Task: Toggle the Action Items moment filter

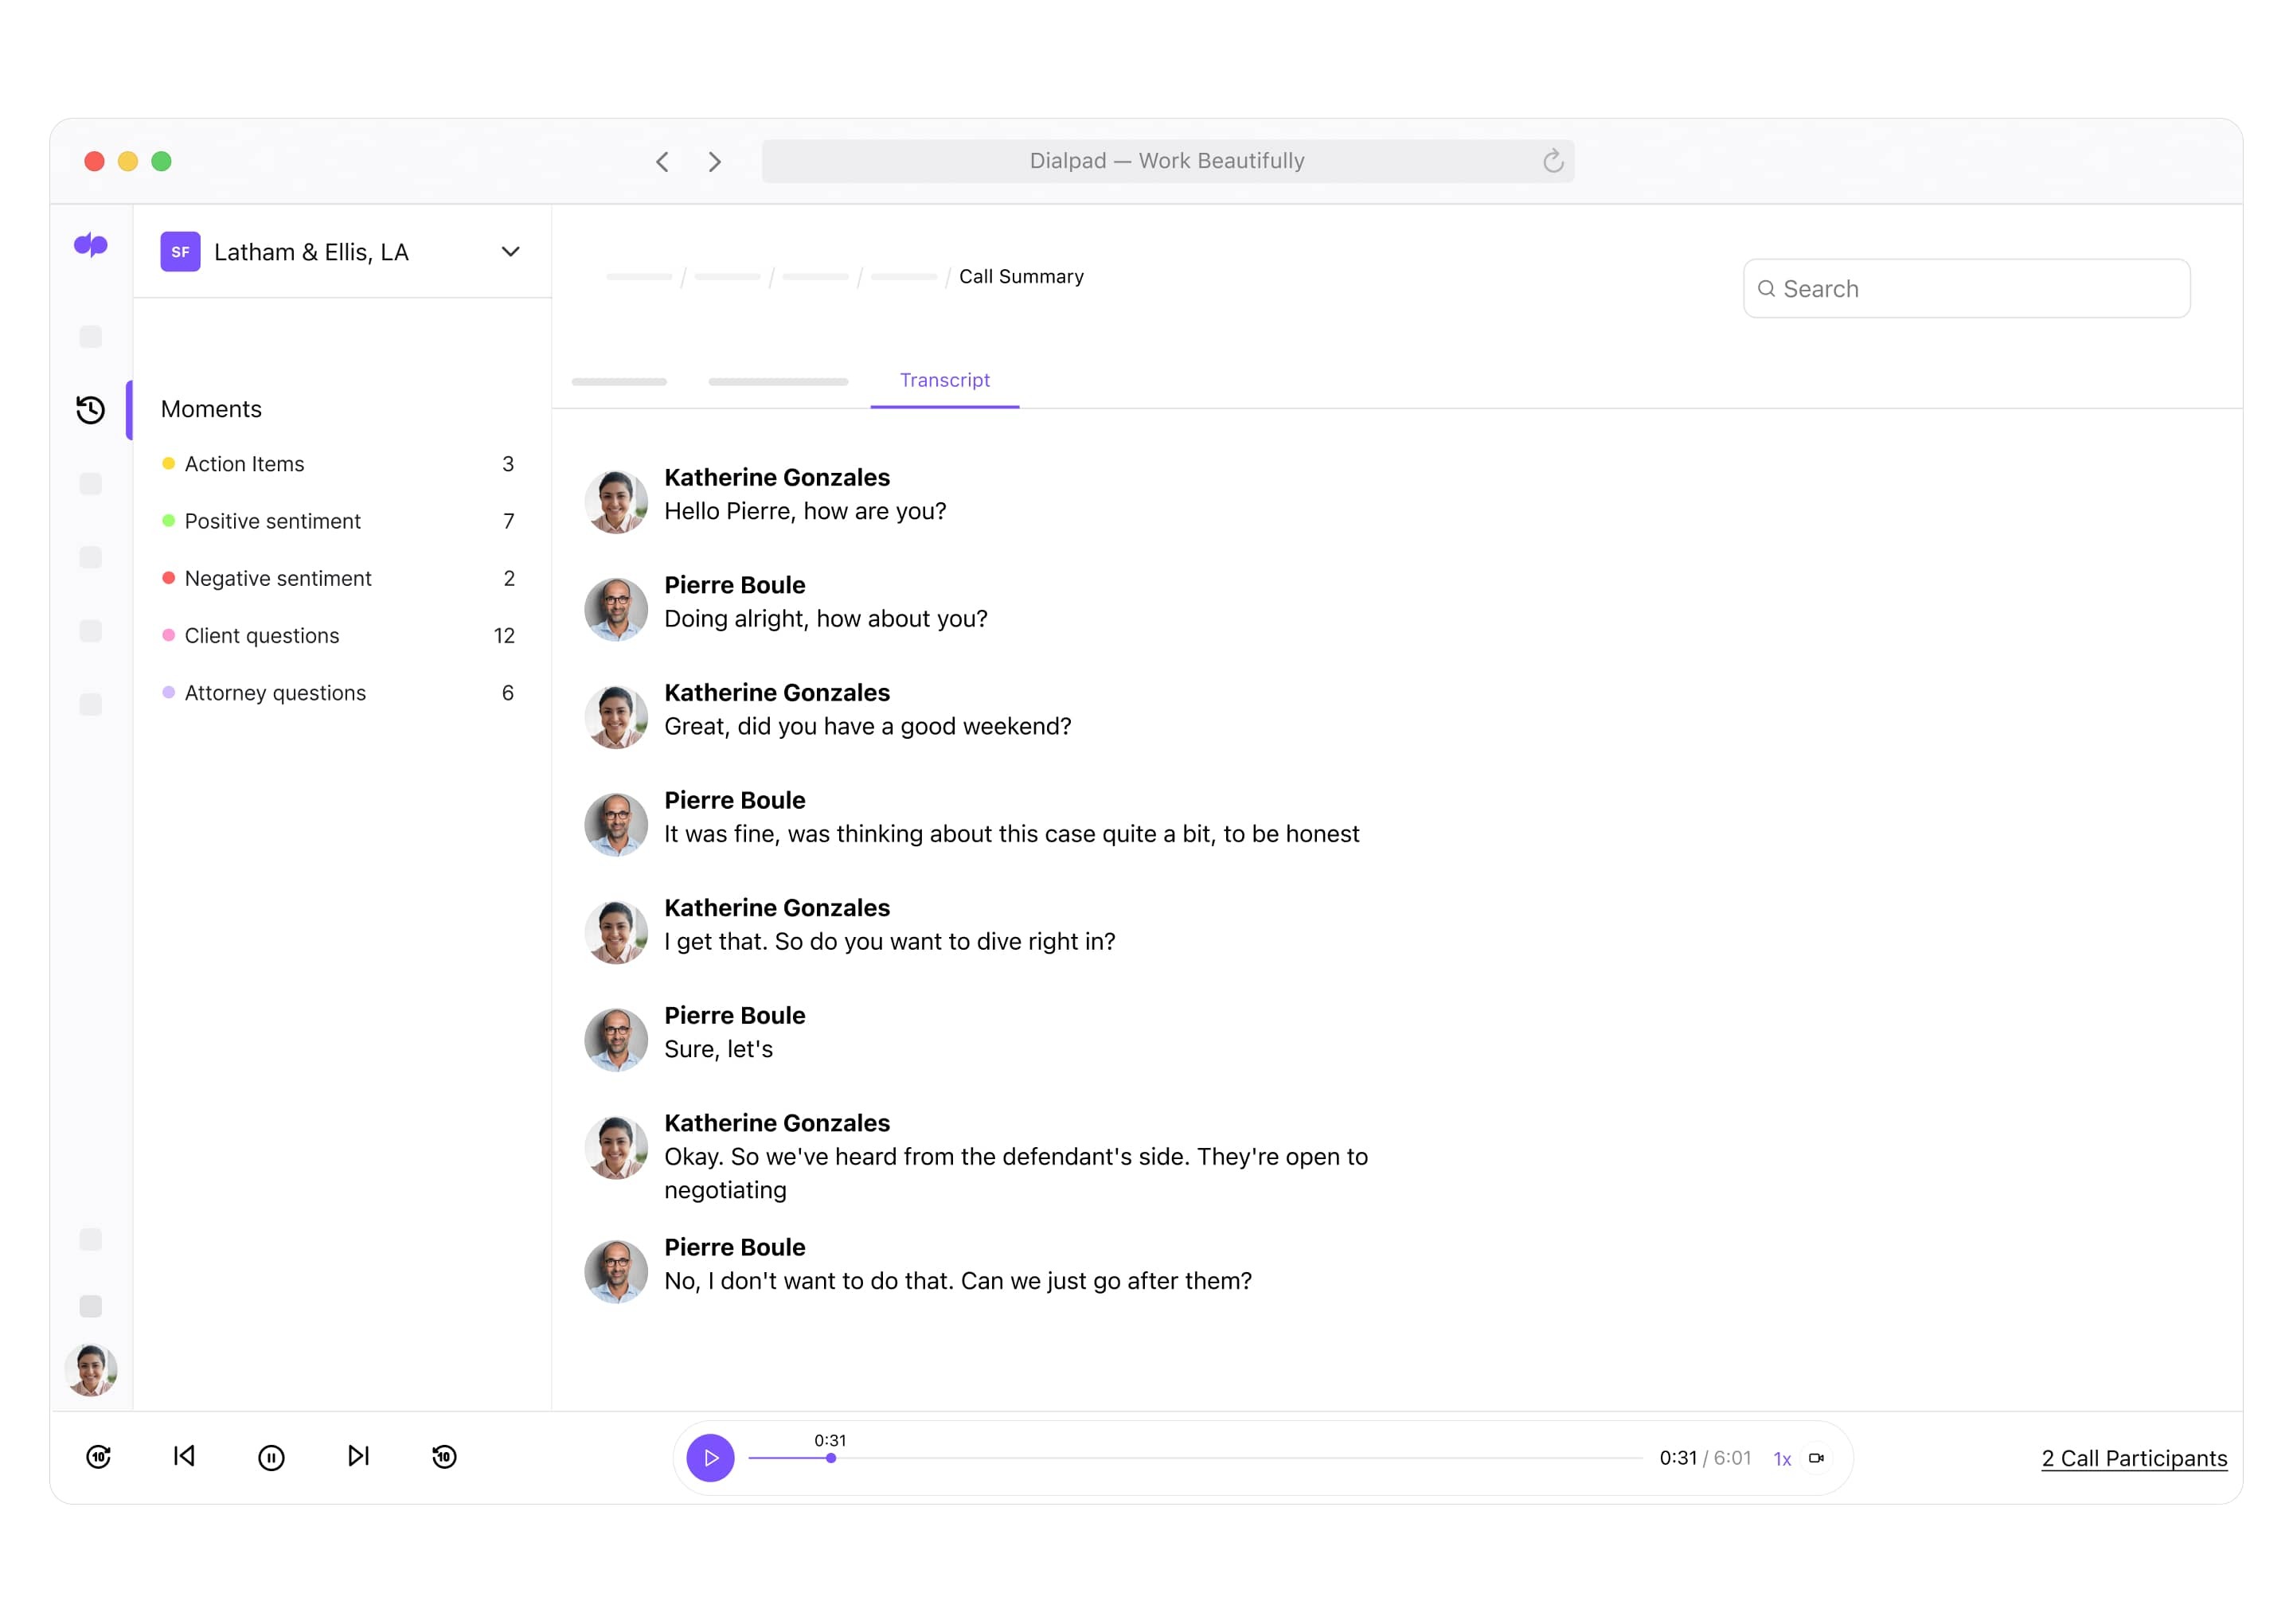Action: [x=244, y=463]
